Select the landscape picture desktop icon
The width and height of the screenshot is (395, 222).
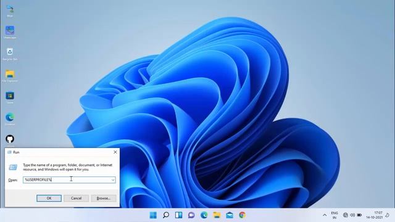click(10, 32)
